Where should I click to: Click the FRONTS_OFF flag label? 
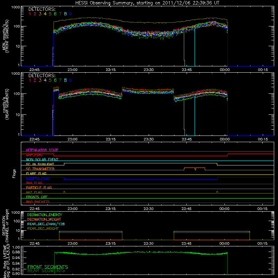click(x=37, y=197)
